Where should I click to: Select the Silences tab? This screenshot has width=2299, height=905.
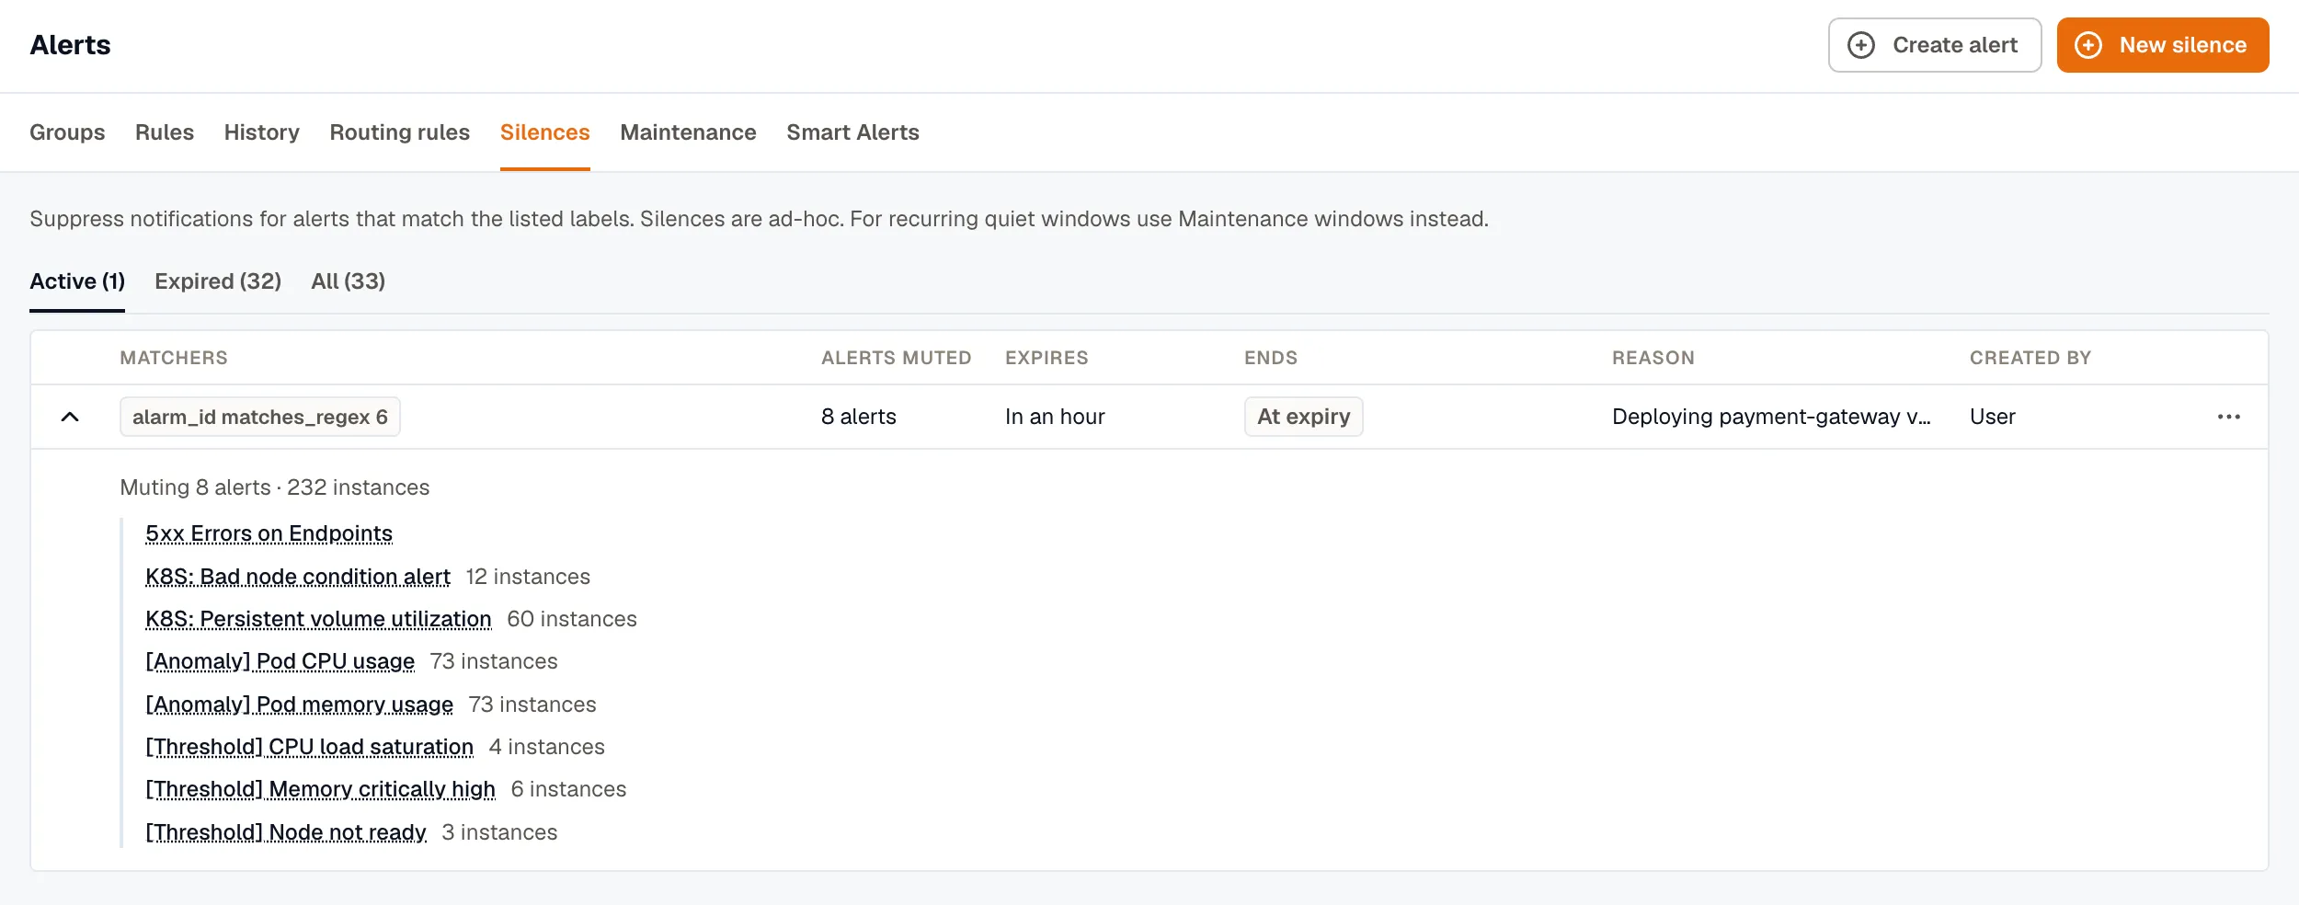(545, 132)
